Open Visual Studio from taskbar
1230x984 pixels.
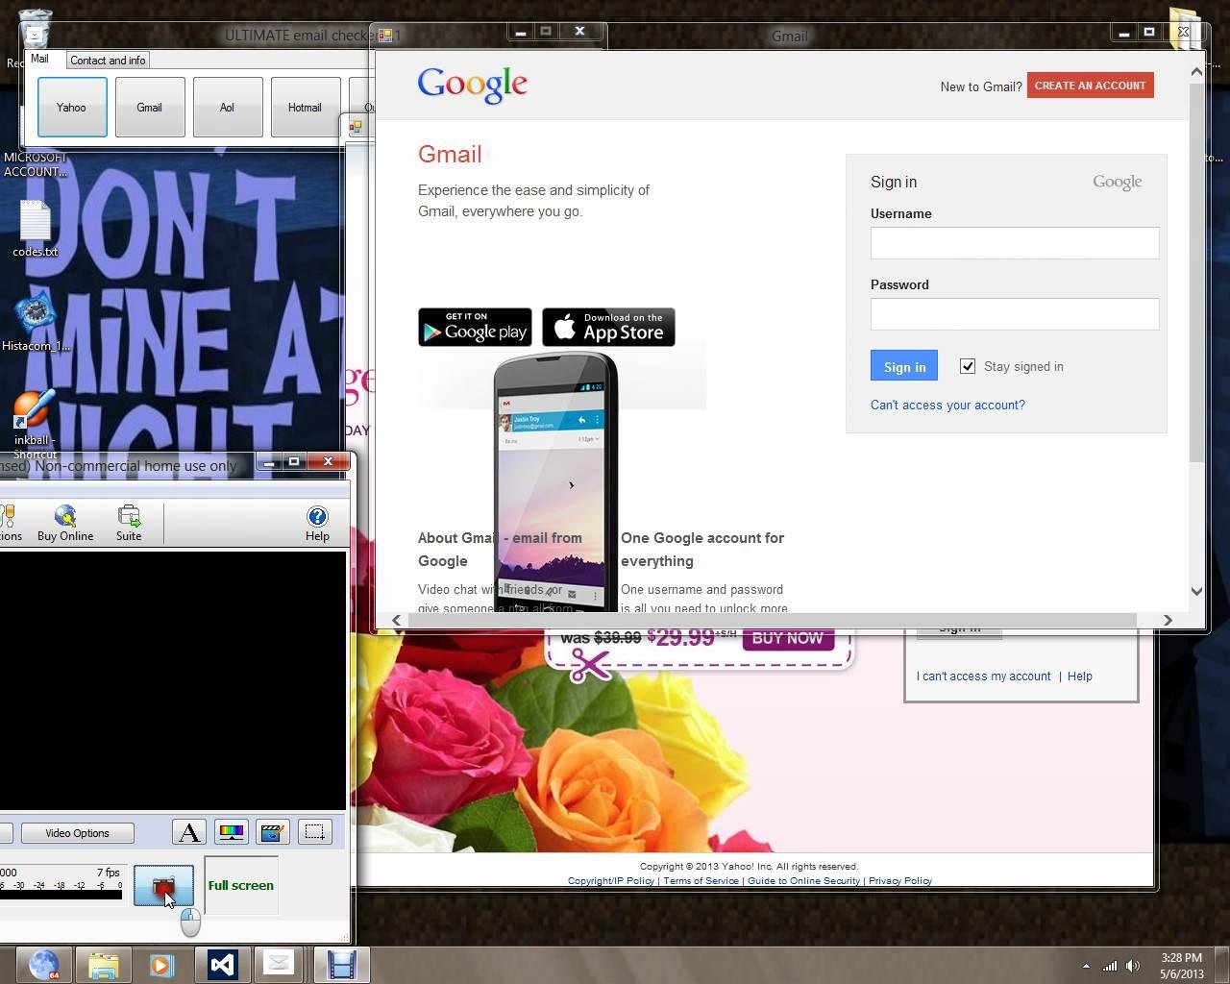(221, 965)
